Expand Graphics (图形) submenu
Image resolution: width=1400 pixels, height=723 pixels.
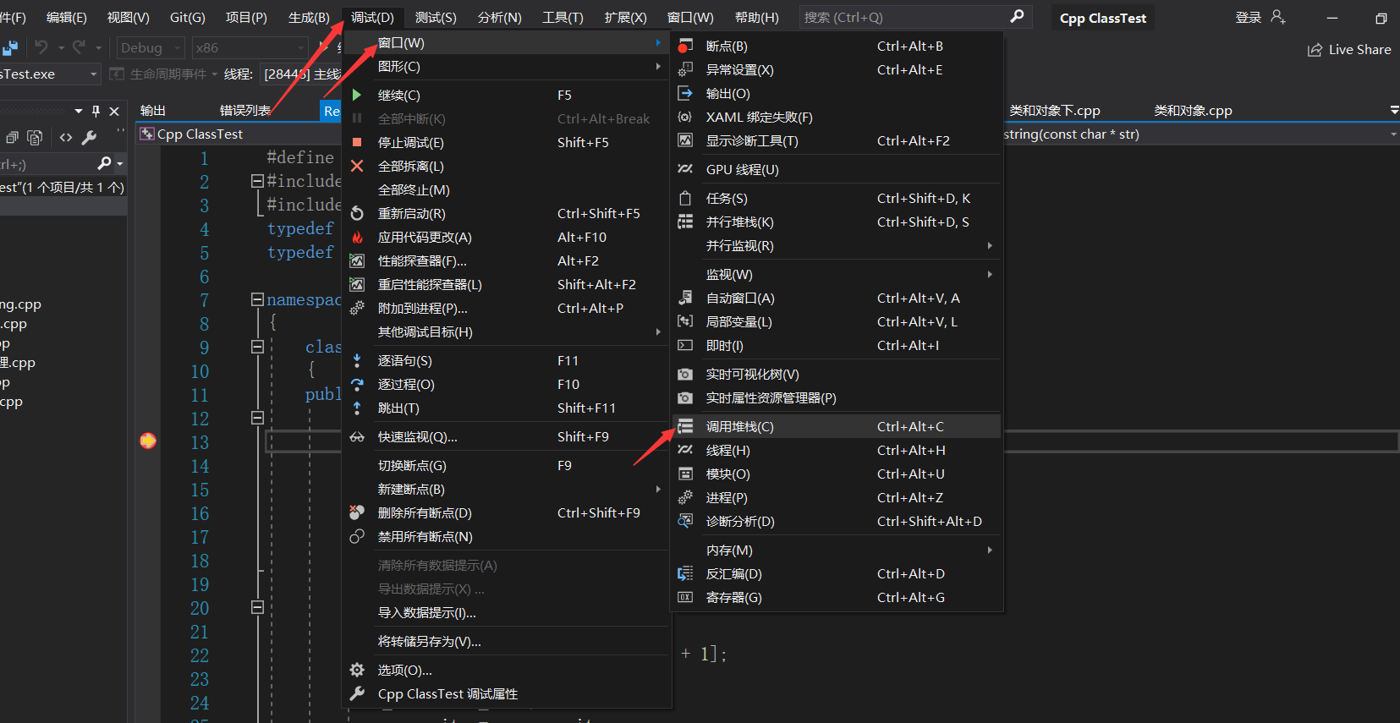[x=507, y=67]
